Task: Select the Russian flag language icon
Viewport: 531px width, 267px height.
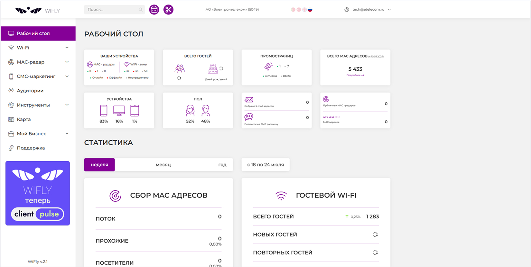Action: (310, 10)
